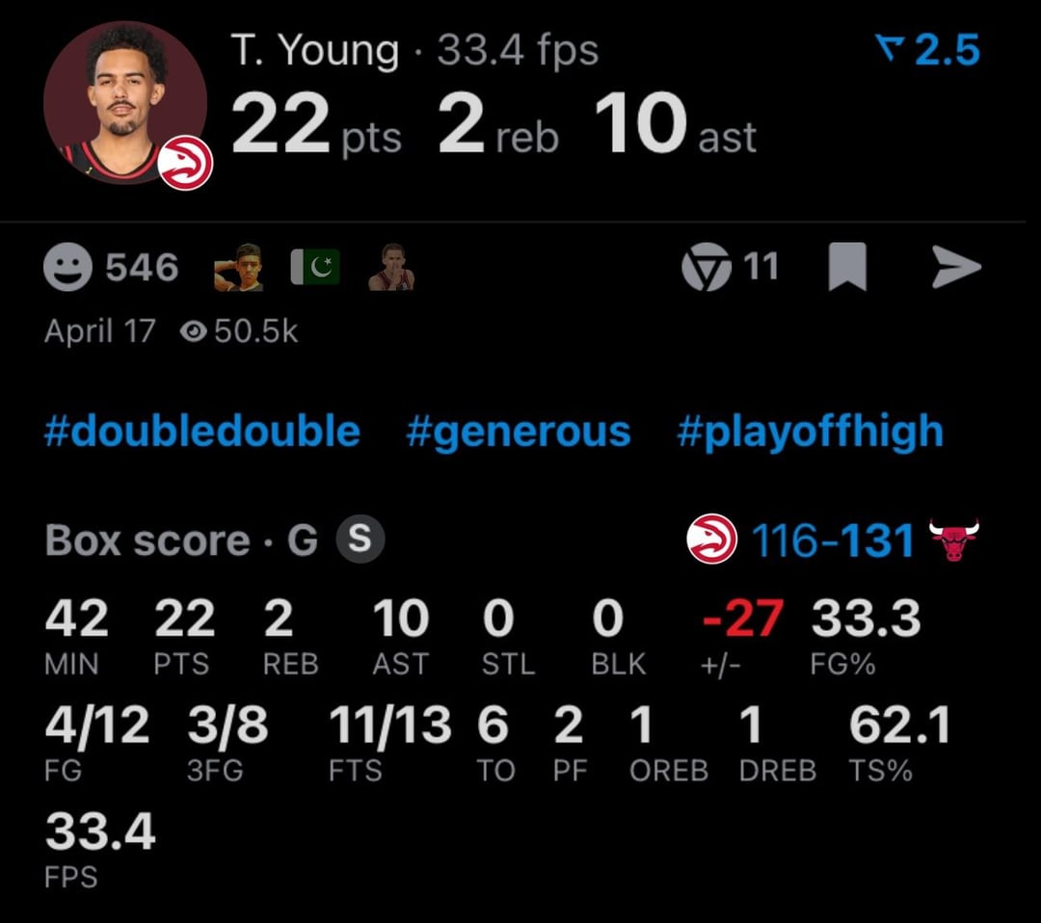Open the comments icon showing 11
Viewport: 1041px width, 923px height.
pyautogui.click(x=707, y=267)
